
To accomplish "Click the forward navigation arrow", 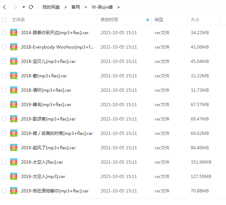I will pos(15,7).
